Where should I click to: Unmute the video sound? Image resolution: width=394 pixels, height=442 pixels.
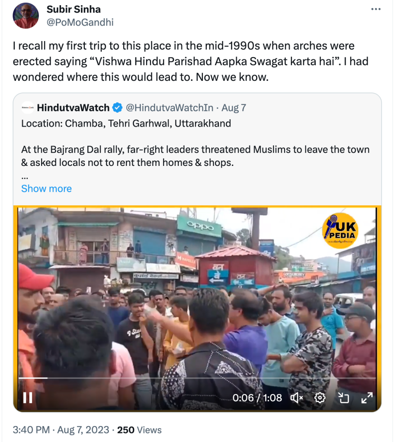pyautogui.click(x=297, y=397)
